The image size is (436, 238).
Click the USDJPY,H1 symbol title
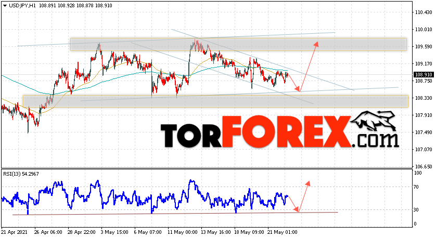pyautogui.click(x=22, y=6)
